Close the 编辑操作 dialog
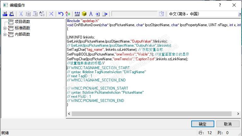 234,5
